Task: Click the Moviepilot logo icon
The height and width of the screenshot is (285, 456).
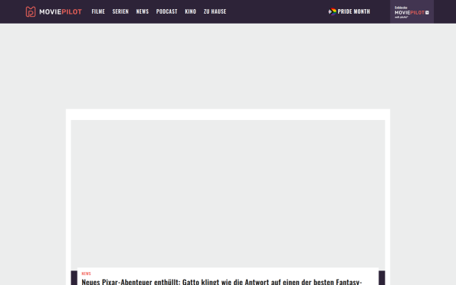Action: tap(30, 11)
